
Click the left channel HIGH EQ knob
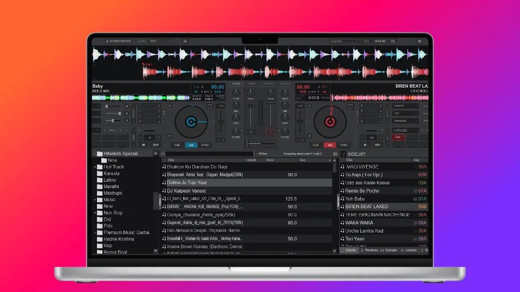236,93
